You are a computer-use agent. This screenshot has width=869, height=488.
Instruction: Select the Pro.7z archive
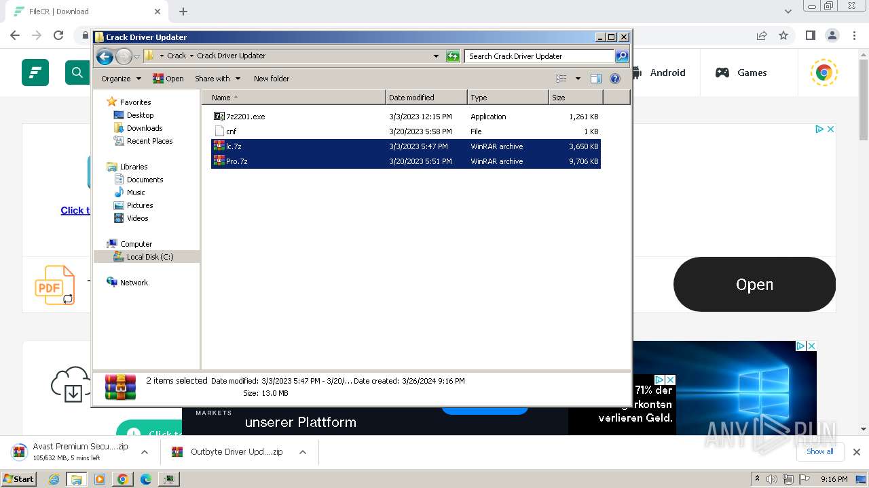[x=406, y=161]
